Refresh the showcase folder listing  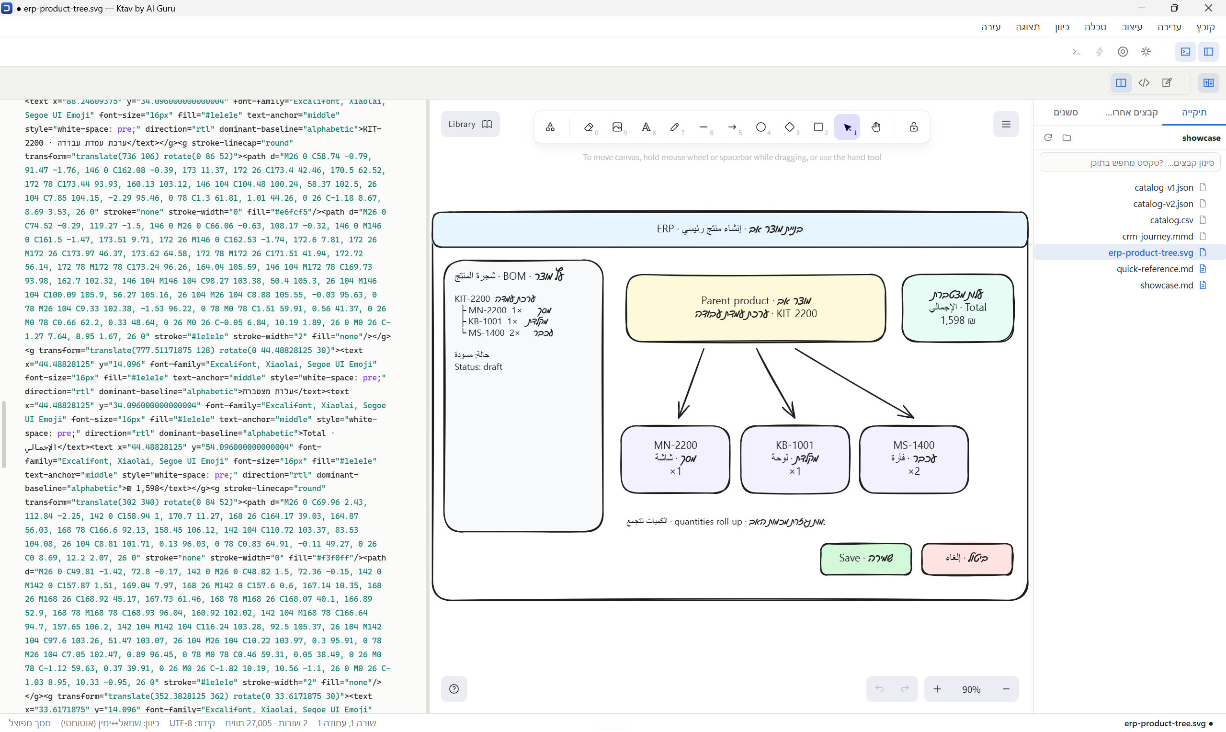(1048, 137)
